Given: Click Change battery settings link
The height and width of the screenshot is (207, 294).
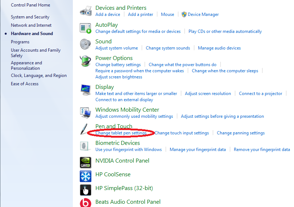Looking at the screenshot, I should point(118,65).
